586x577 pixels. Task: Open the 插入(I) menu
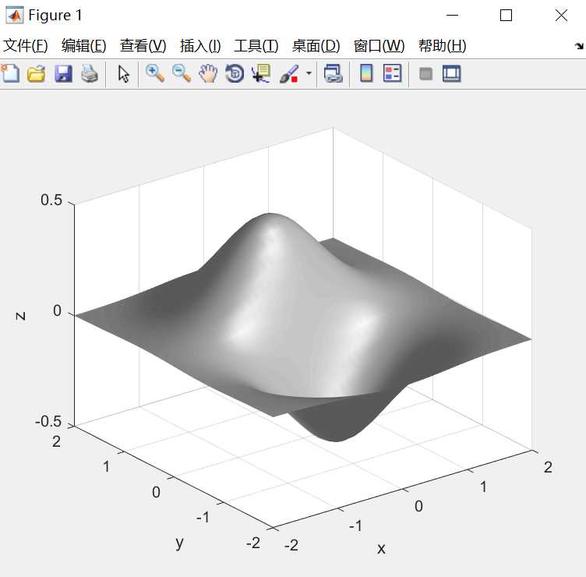coord(200,46)
